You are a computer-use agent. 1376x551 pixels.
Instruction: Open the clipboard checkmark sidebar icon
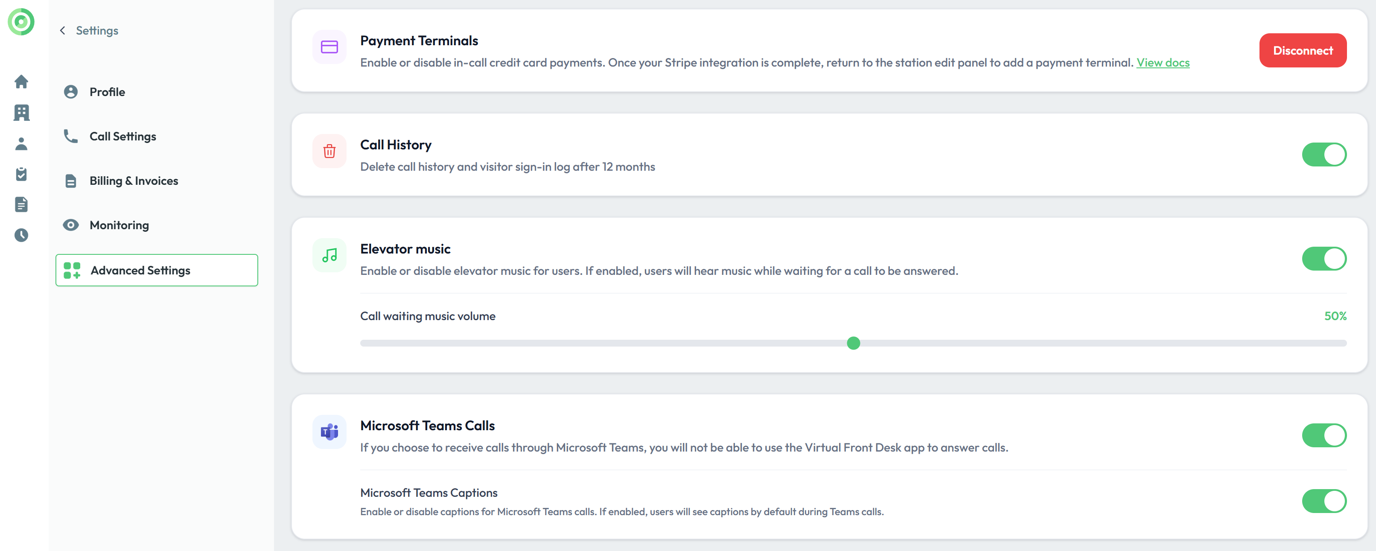tap(21, 174)
